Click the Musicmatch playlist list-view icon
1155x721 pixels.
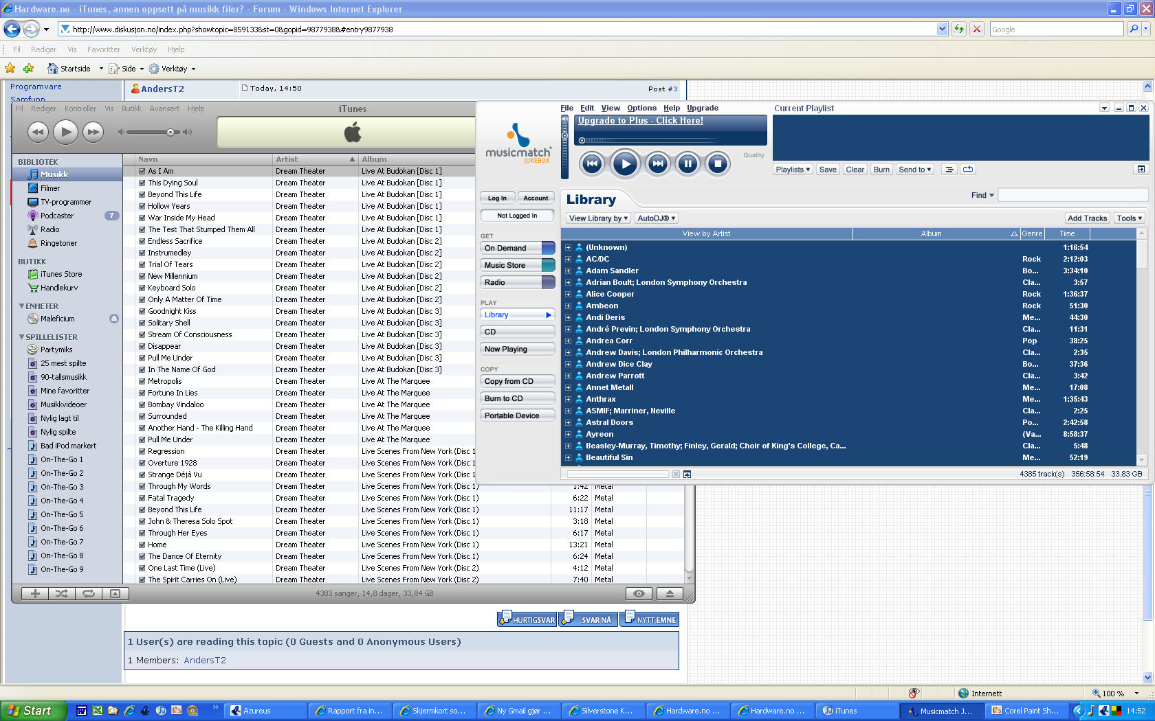(949, 170)
